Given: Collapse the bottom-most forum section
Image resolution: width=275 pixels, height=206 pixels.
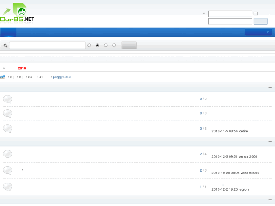Looking at the screenshot, I should [270, 200].
